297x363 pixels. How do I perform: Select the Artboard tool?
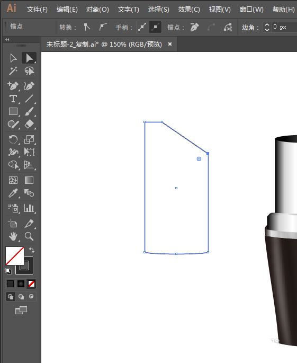13,224
